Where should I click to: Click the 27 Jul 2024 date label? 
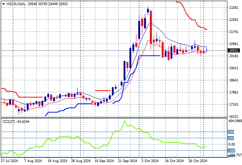[10, 161]
